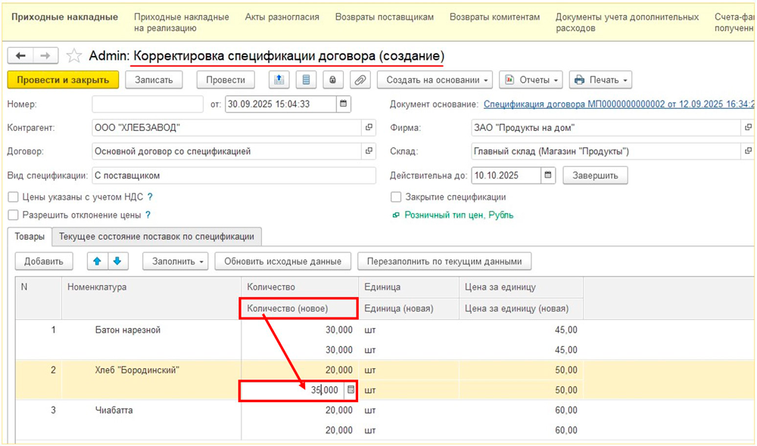The width and height of the screenshot is (757, 446).
Task: Move the row up with the blue arrow
Action: click(97, 262)
